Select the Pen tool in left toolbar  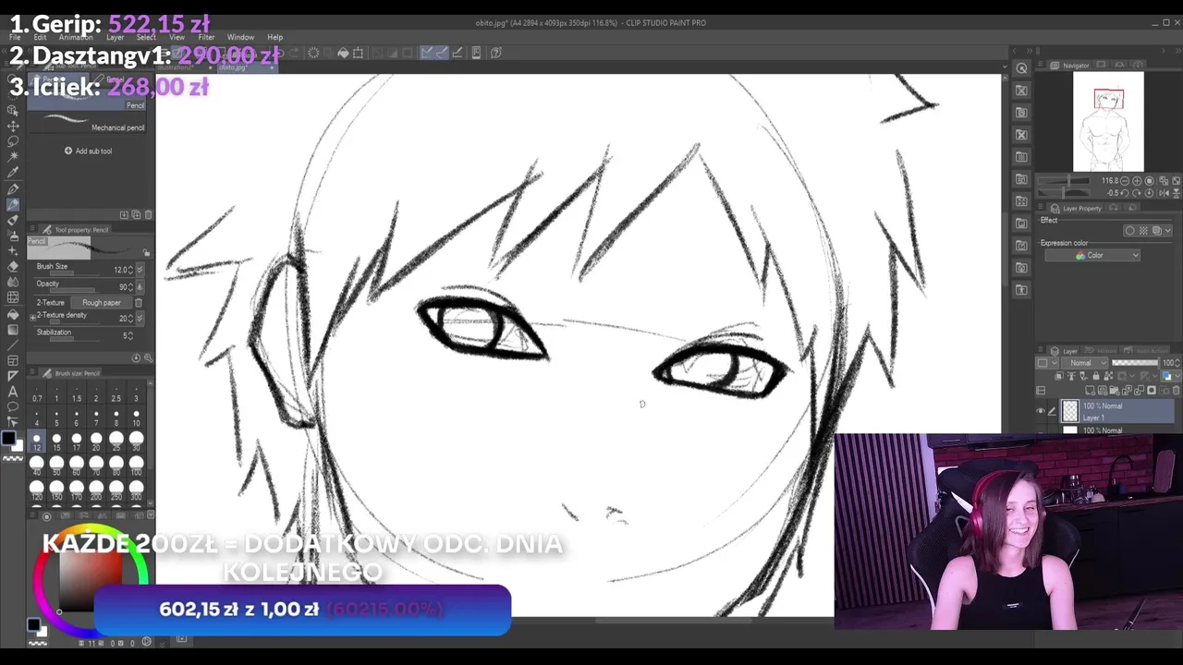[13, 188]
